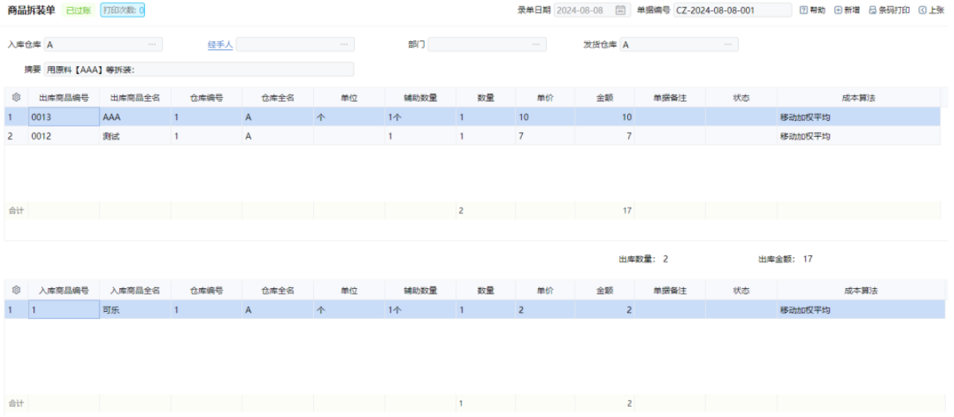The height and width of the screenshot is (417, 954).
Task: Open the 入库仓库 selector ellipsis
Action: [151, 45]
